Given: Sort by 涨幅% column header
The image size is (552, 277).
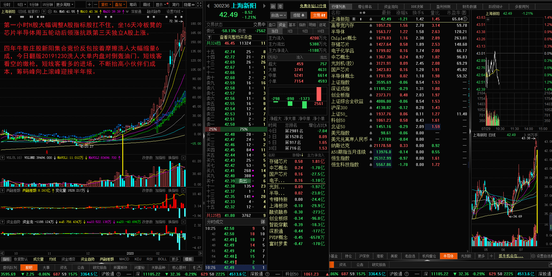Looking at the screenshot, I should point(402,13).
